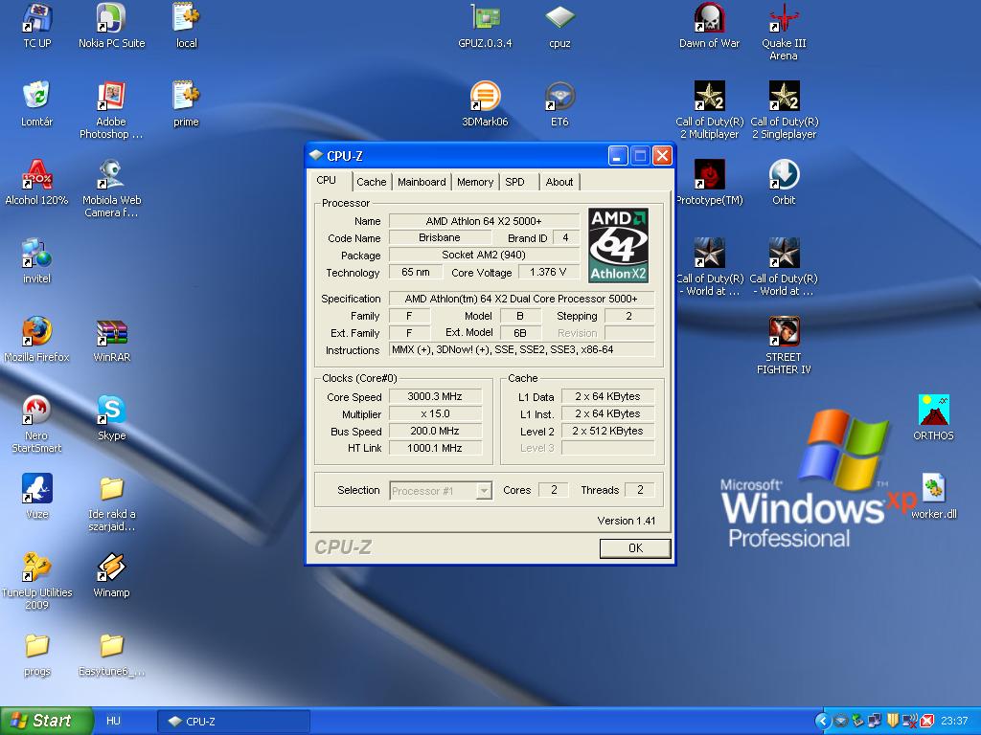Open the Start menu

click(46, 721)
